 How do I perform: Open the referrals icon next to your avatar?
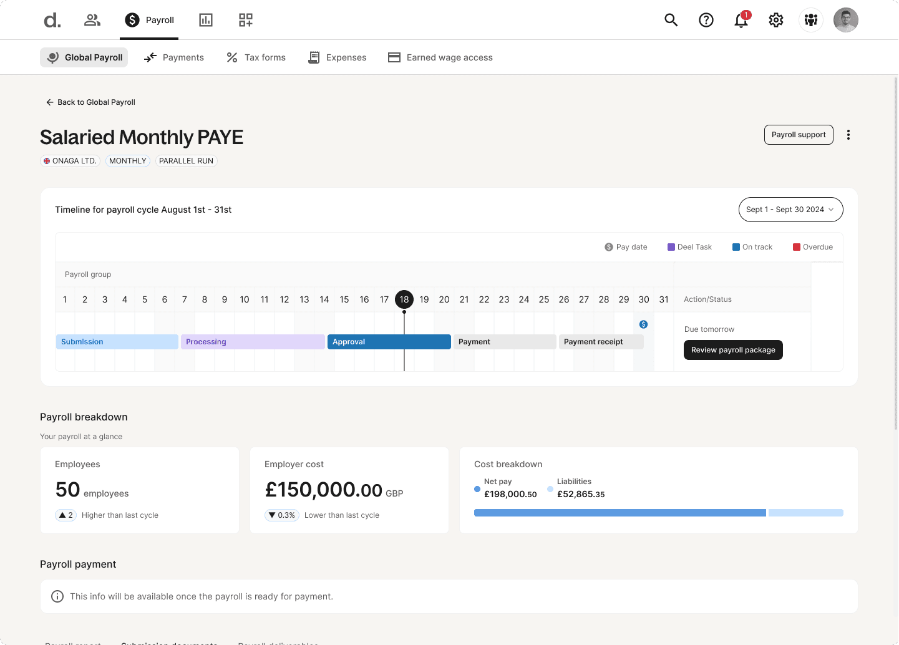(x=810, y=19)
